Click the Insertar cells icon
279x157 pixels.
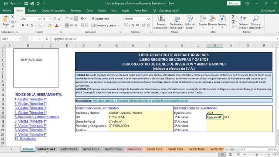(x=203, y=19)
